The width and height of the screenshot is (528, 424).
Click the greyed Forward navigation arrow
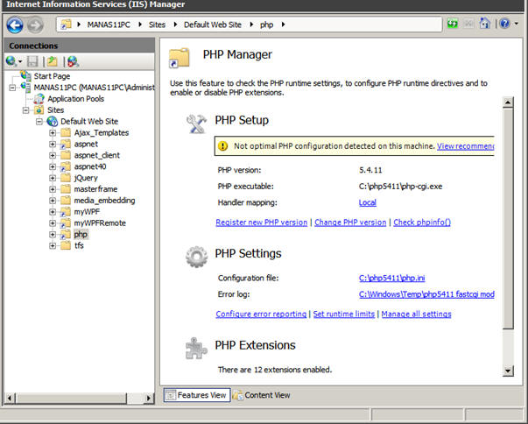(35, 25)
